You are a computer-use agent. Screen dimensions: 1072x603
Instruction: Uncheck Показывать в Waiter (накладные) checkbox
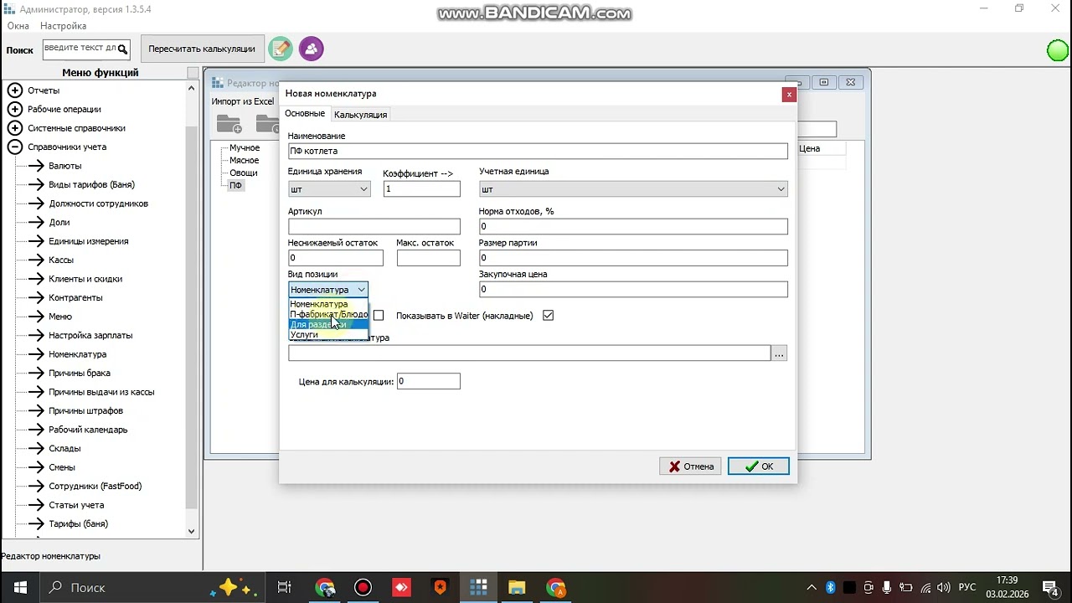(548, 316)
